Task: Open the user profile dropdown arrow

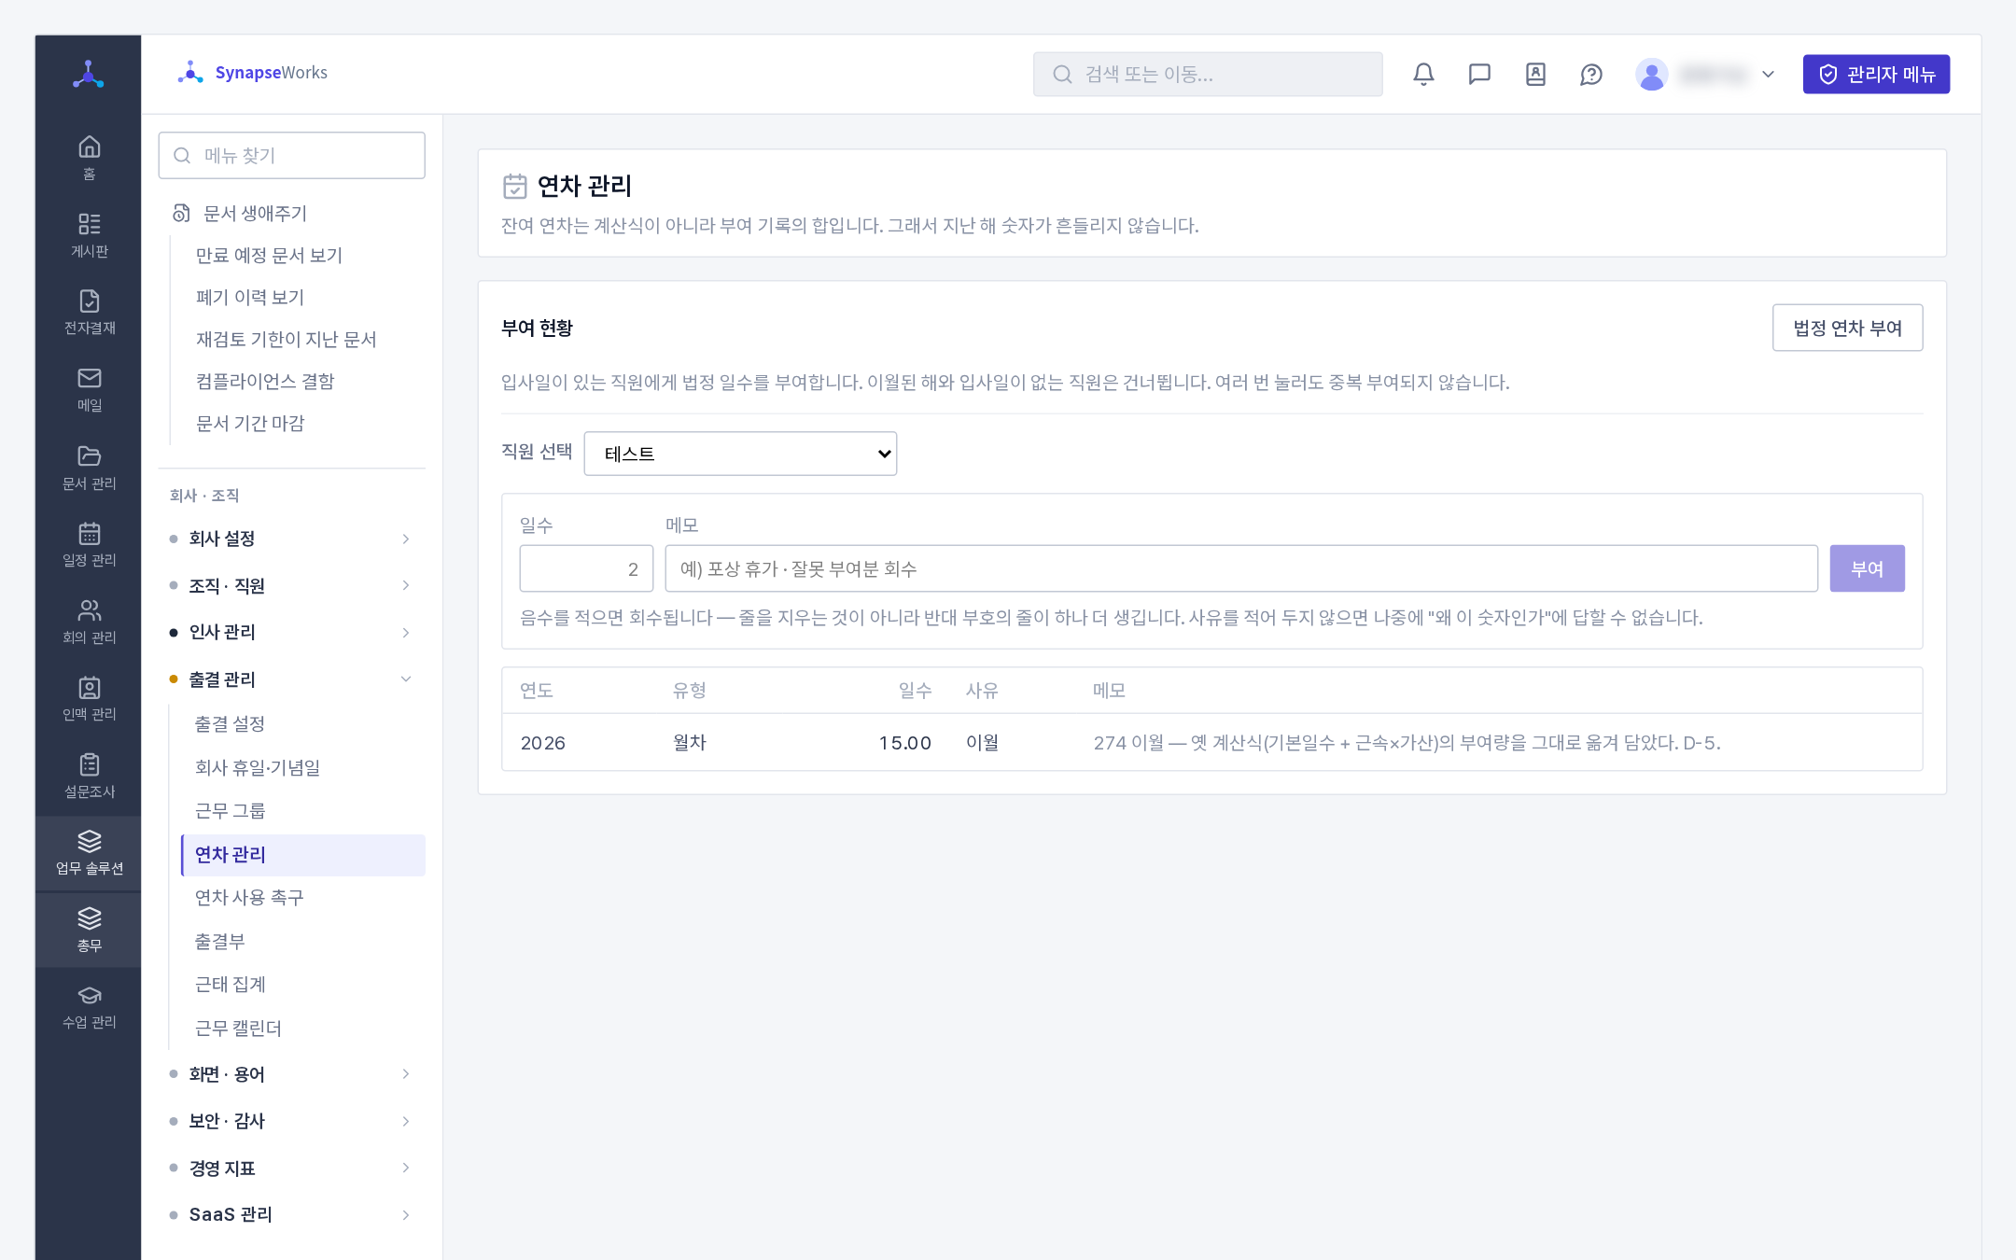Action: pyautogui.click(x=1768, y=74)
